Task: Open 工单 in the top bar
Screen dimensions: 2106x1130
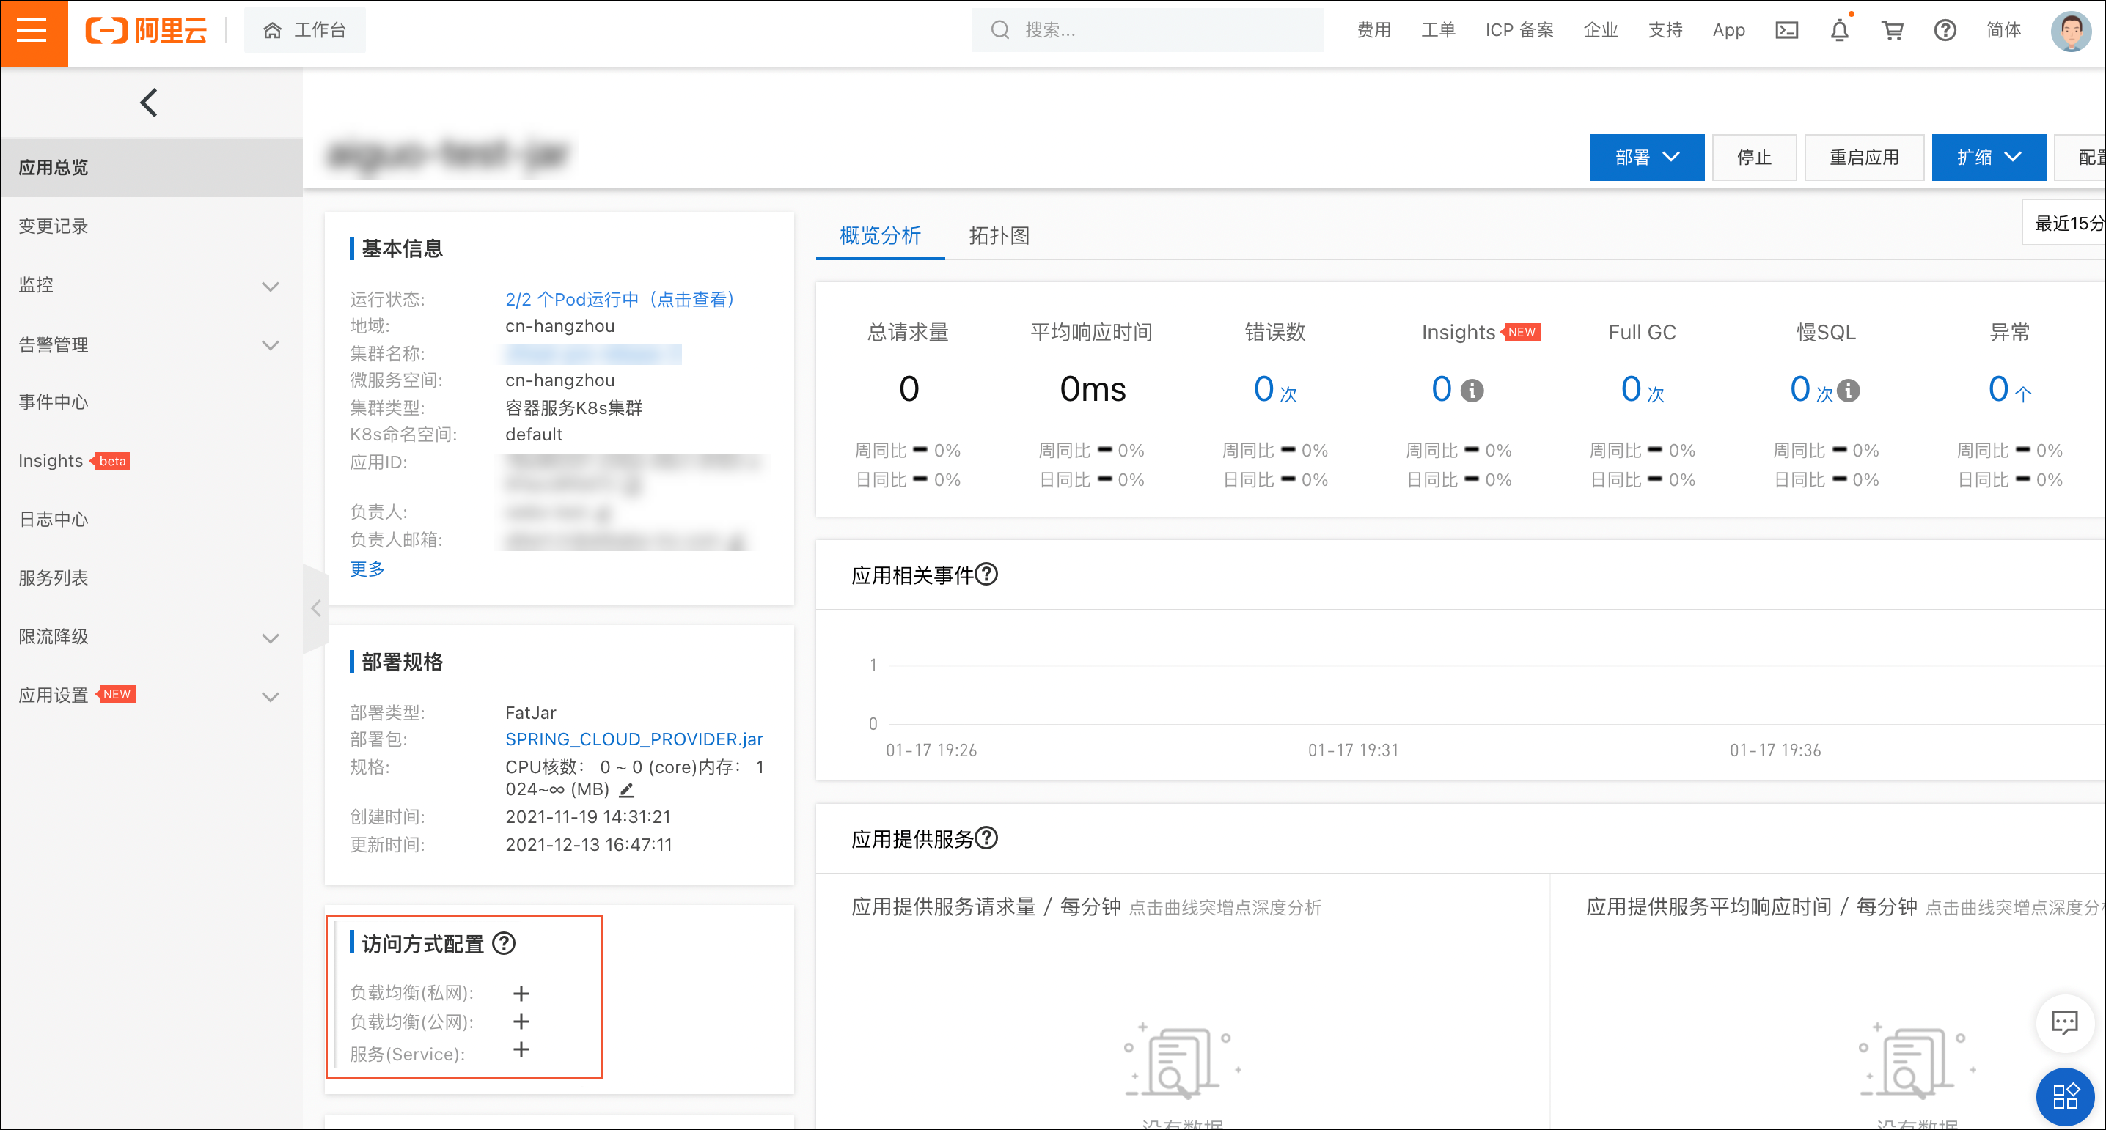Action: (1438, 30)
